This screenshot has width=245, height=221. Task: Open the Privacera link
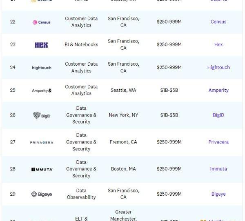click(218, 142)
